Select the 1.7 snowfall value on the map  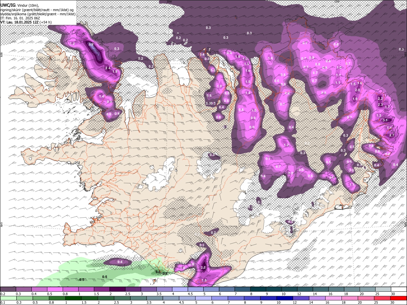click(387, 107)
